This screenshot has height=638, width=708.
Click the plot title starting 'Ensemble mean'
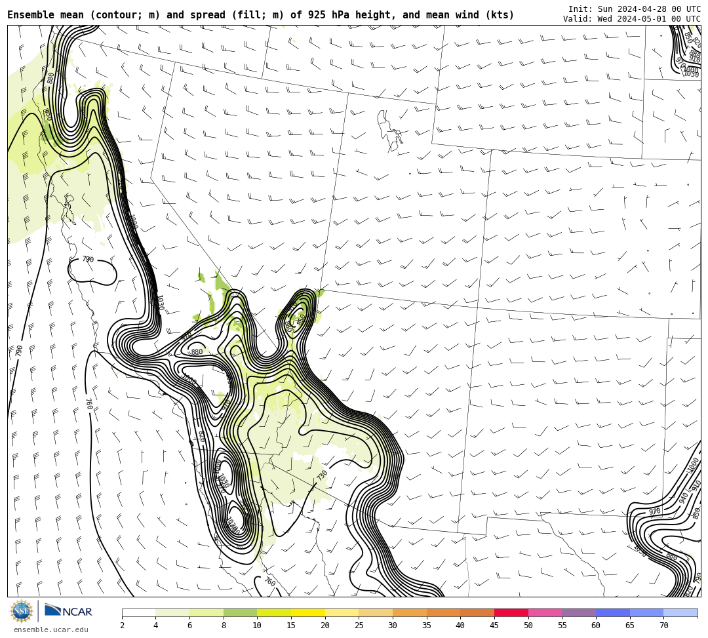coord(260,15)
